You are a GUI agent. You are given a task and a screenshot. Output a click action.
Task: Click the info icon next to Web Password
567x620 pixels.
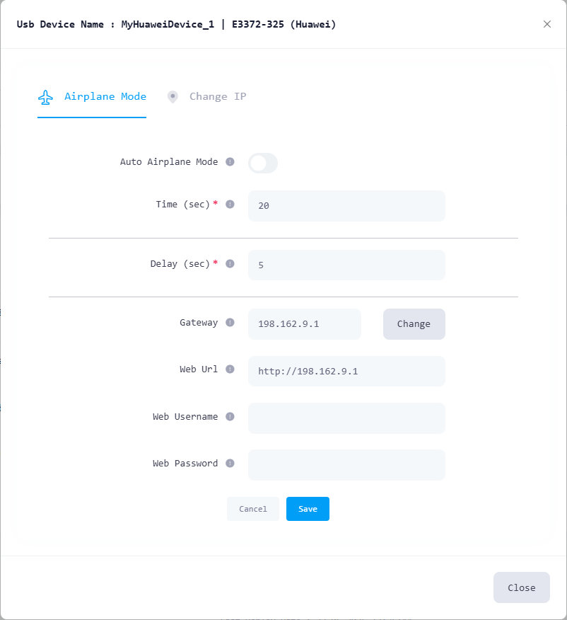[230, 463]
